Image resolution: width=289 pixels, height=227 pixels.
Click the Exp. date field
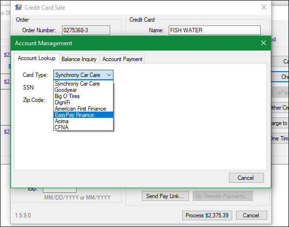click(60, 190)
